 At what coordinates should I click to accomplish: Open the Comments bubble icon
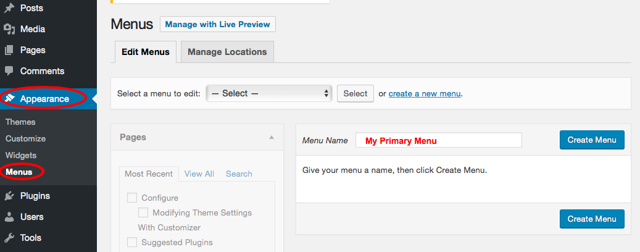point(9,71)
